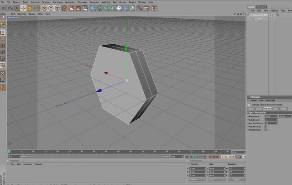
Task: Open the Render menu
Action: tap(123, 2)
